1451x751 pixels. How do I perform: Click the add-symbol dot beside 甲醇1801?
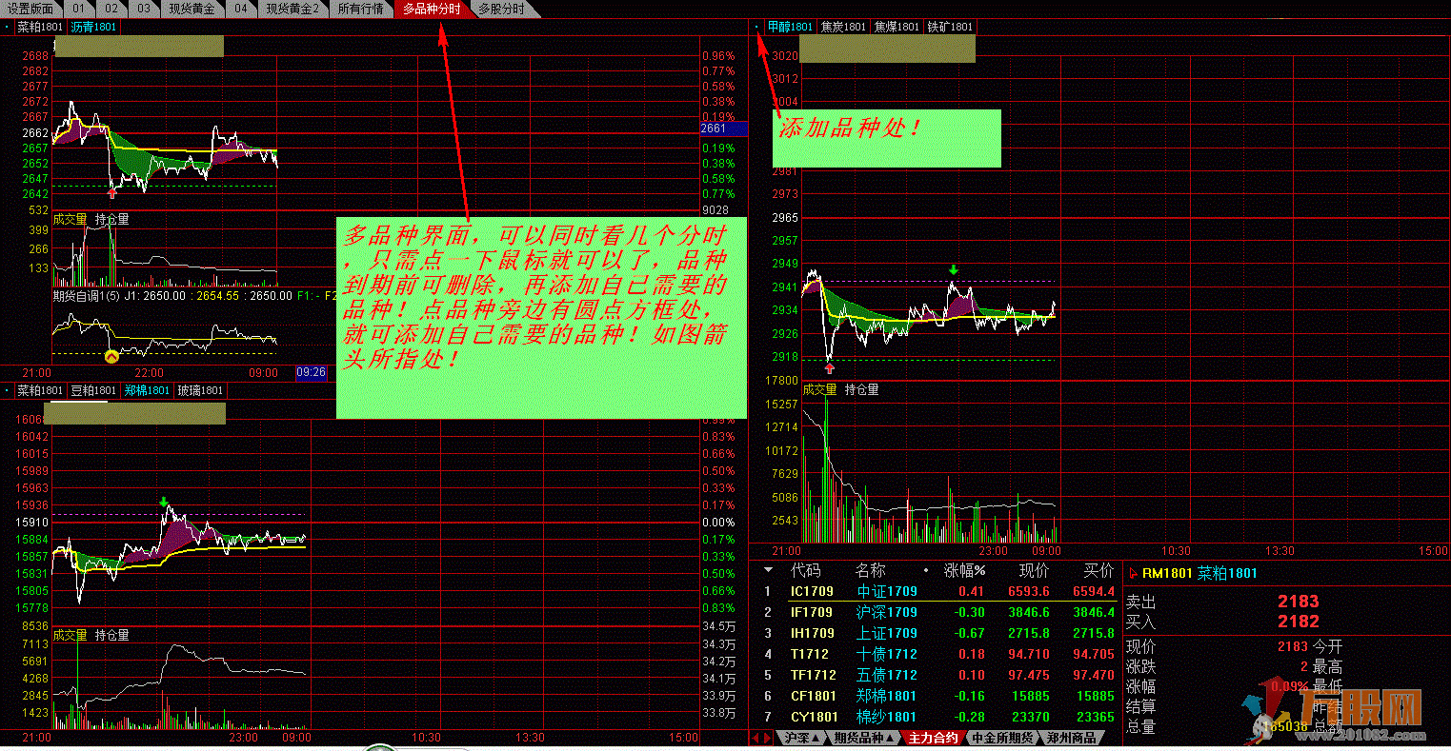click(757, 28)
